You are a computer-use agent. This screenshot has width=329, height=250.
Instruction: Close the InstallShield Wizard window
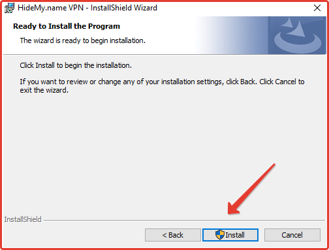(x=317, y=8)
